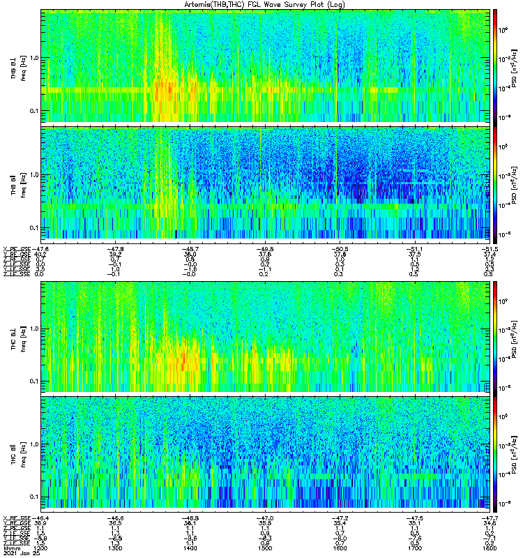Viewport: 523px width, 558px height.
Task: Click the 'THC B∥ freq [Hz]' axis label
Action: [18, 455]
